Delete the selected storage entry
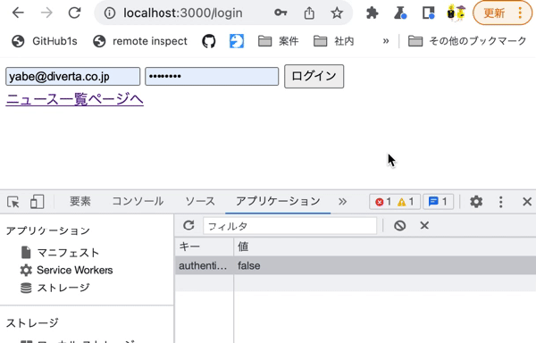The height and width of the screenshot is (343, 536). (424, 225)
